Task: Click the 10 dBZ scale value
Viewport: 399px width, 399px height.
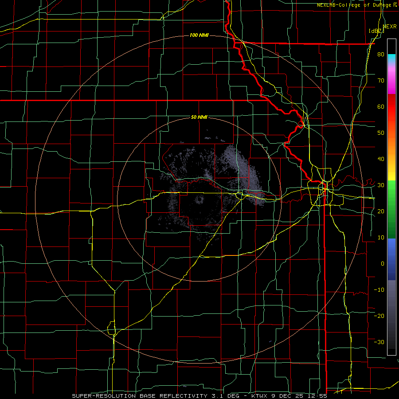Action: click(x=381, y=238)
